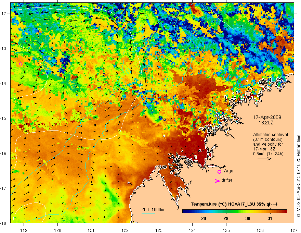The width and height of the screenshot is (301, 233).
Task: Click the '200 1000m' isobath label
Action: click(x=153, y=210)
